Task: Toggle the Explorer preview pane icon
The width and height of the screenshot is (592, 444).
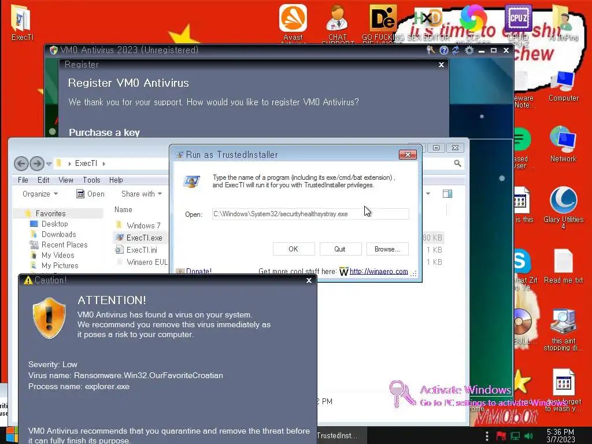Action: tap(447, 194)
